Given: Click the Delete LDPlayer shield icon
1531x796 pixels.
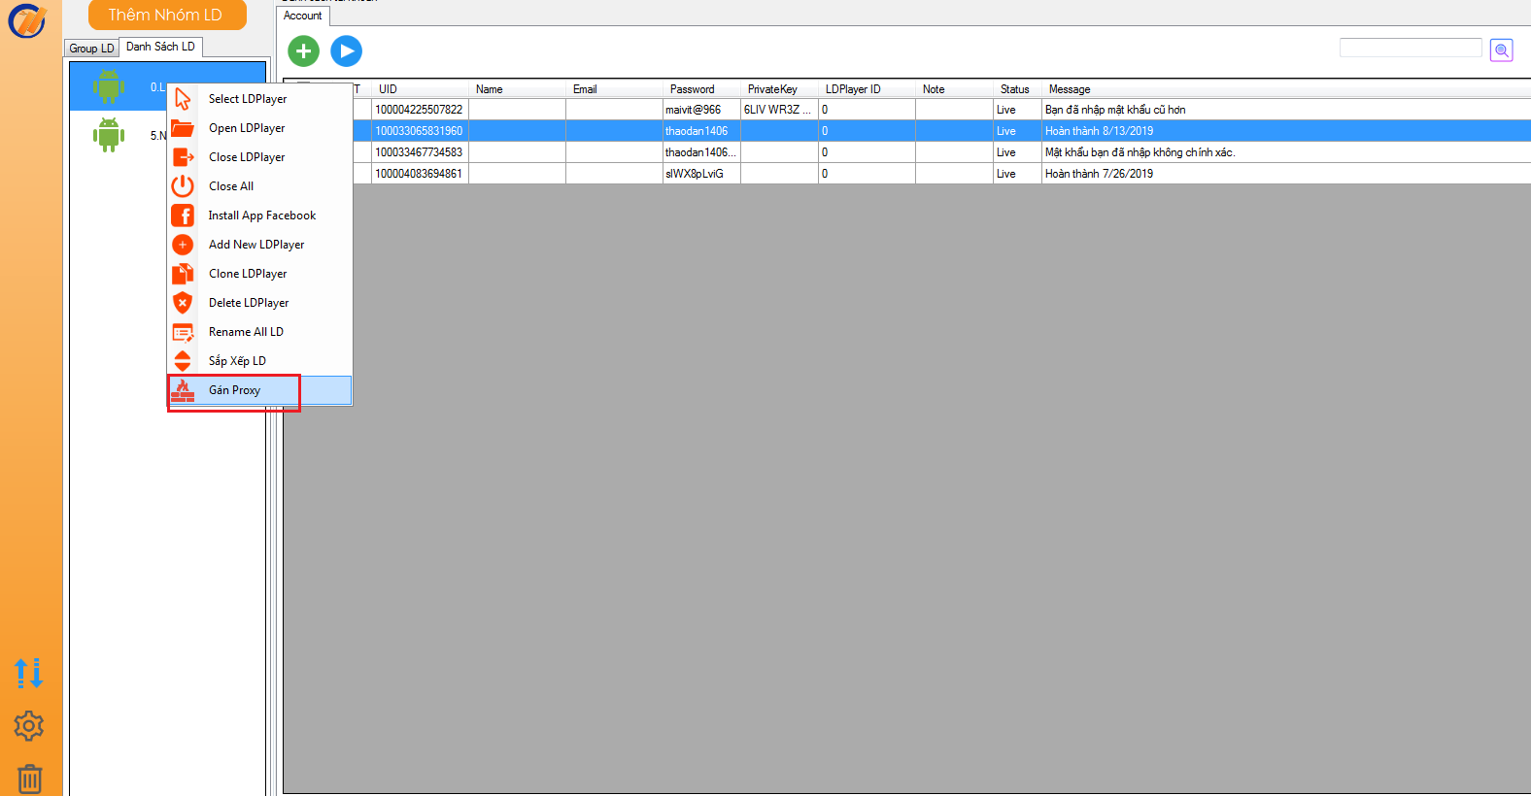Looking at the screenshot, I should pos(183,303).
